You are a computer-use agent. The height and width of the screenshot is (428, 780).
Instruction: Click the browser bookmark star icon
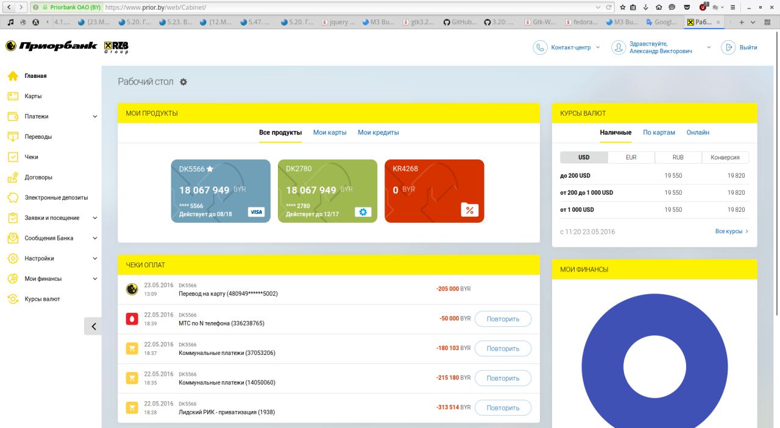[623, 7]
